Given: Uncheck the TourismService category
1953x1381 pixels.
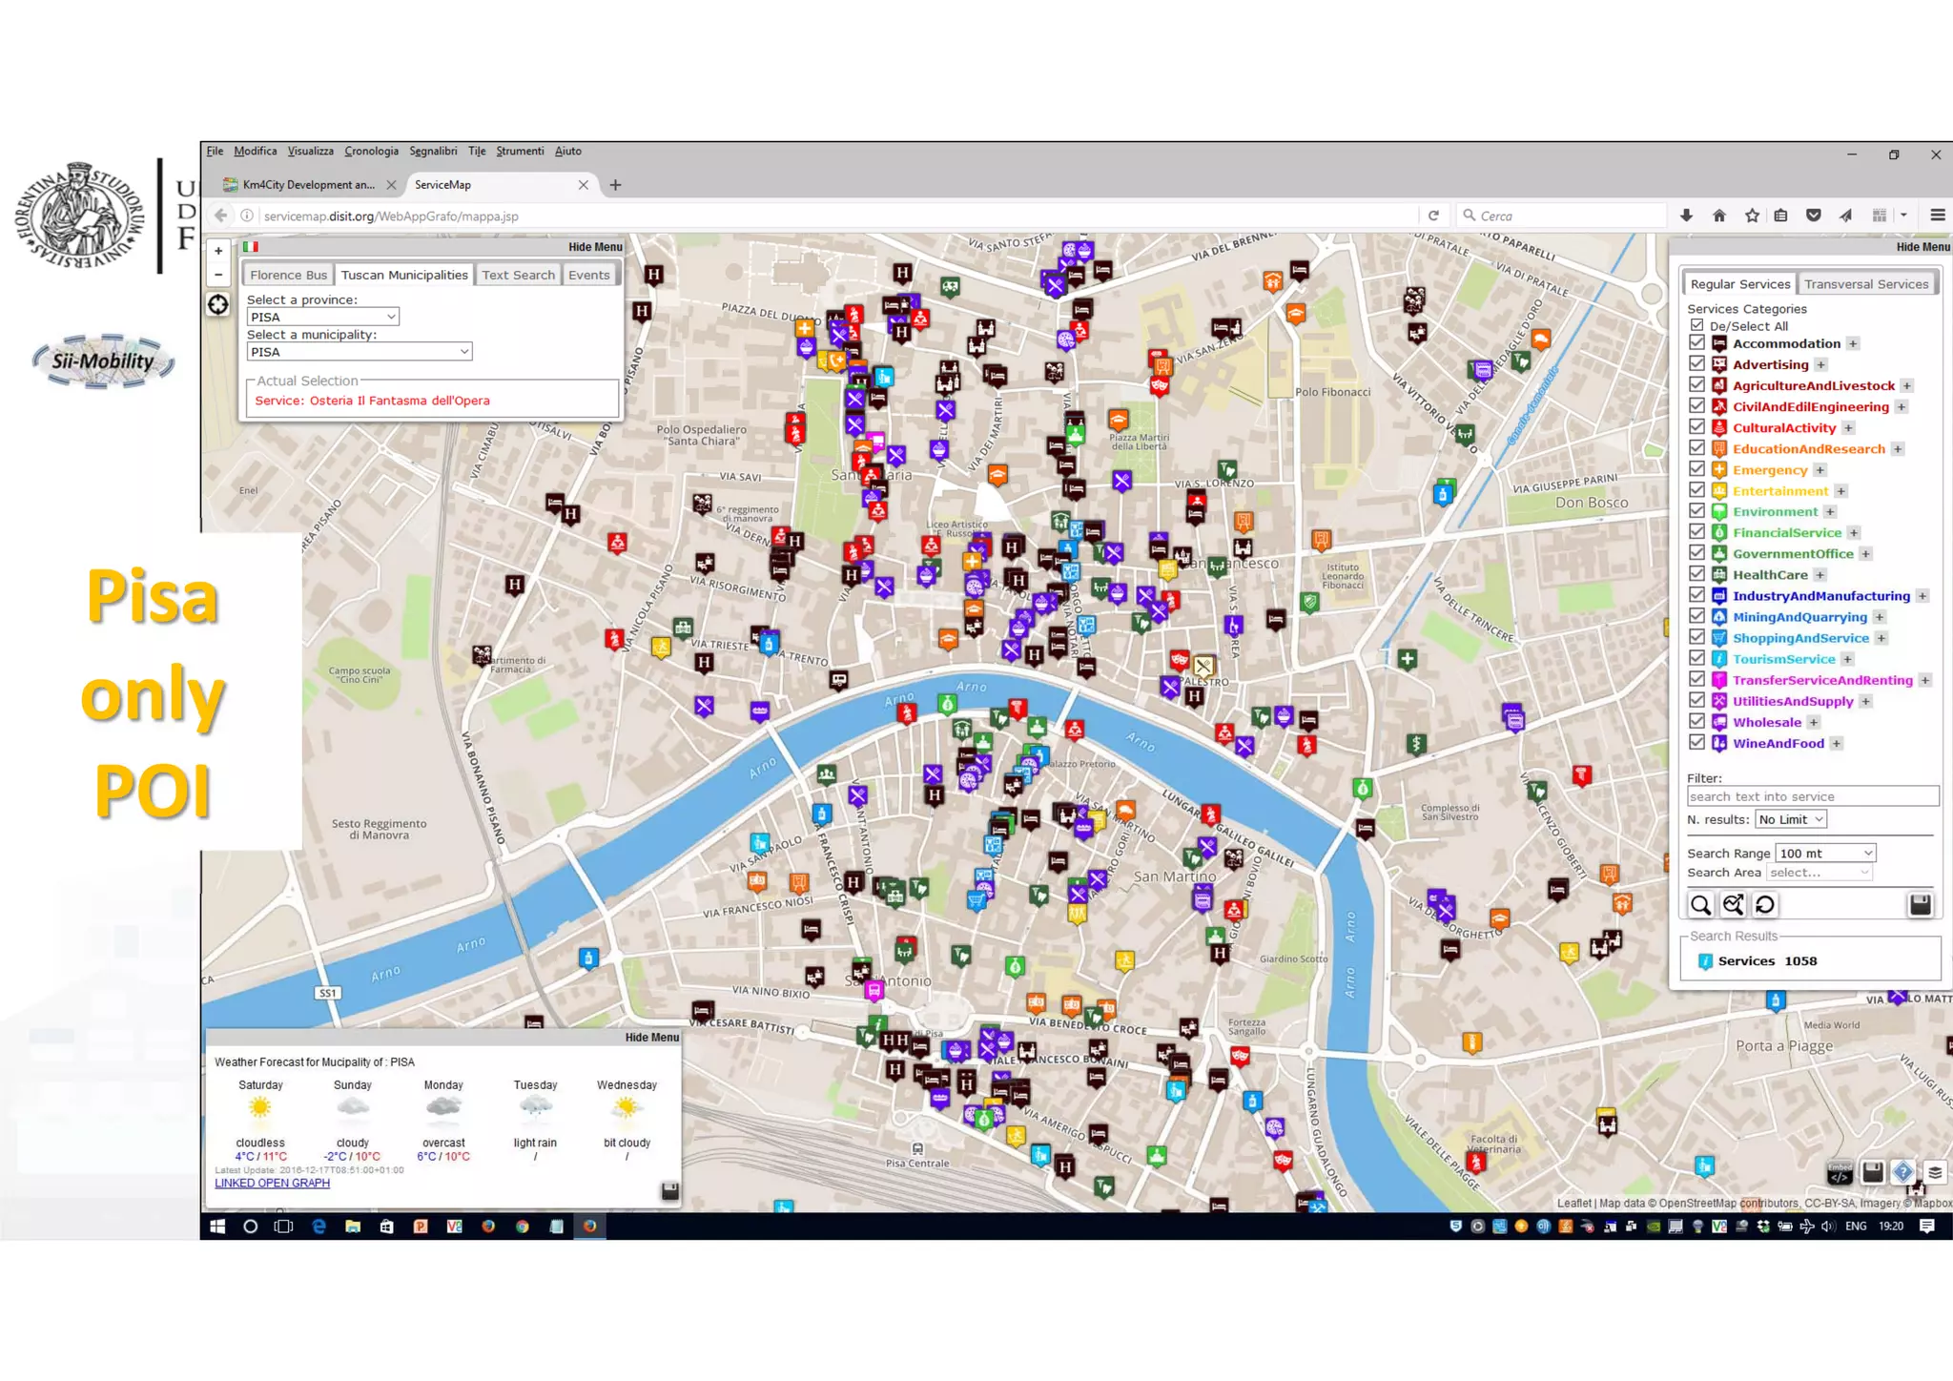Looking at the screenshot, I should click(1696, 657).
